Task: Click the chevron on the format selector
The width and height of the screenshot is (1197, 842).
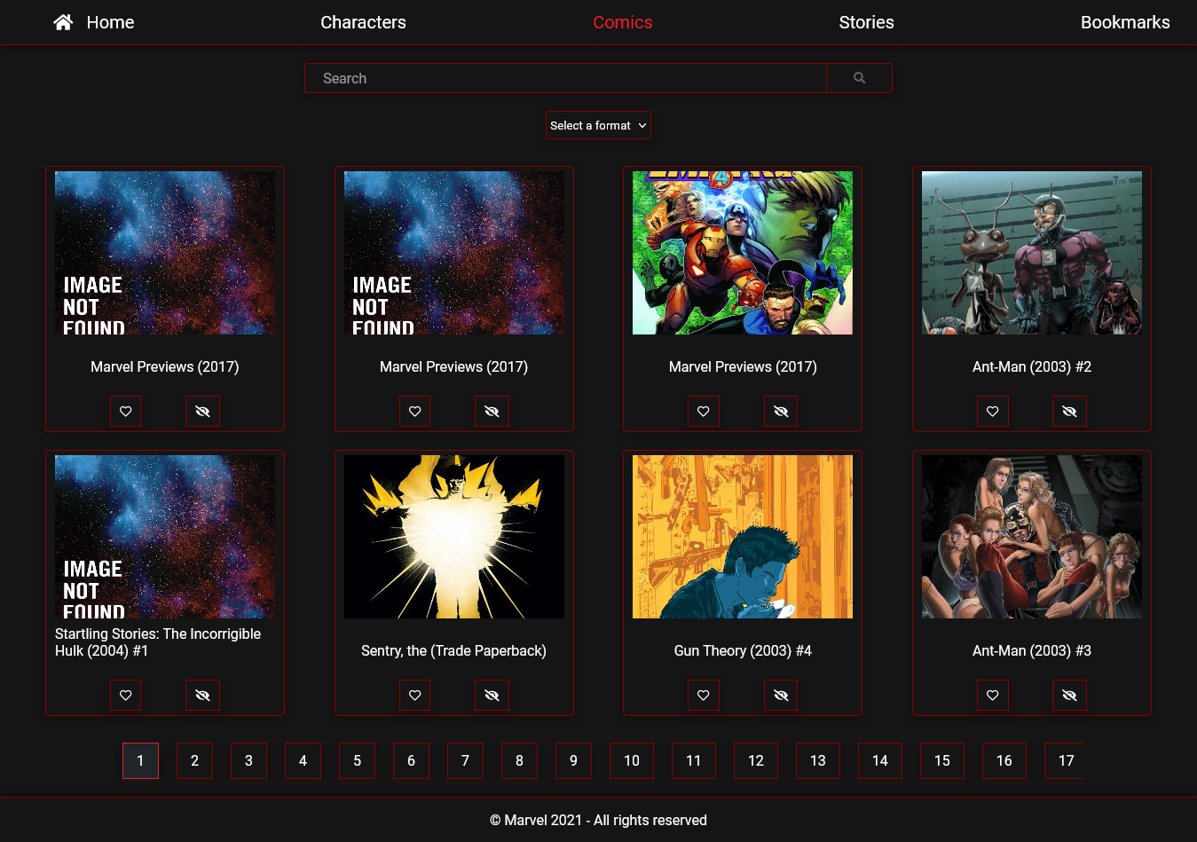Action: 642,125
